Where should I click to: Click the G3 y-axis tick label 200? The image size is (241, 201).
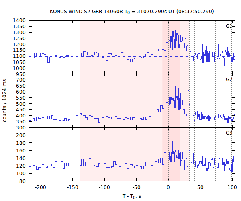point(21,135)
